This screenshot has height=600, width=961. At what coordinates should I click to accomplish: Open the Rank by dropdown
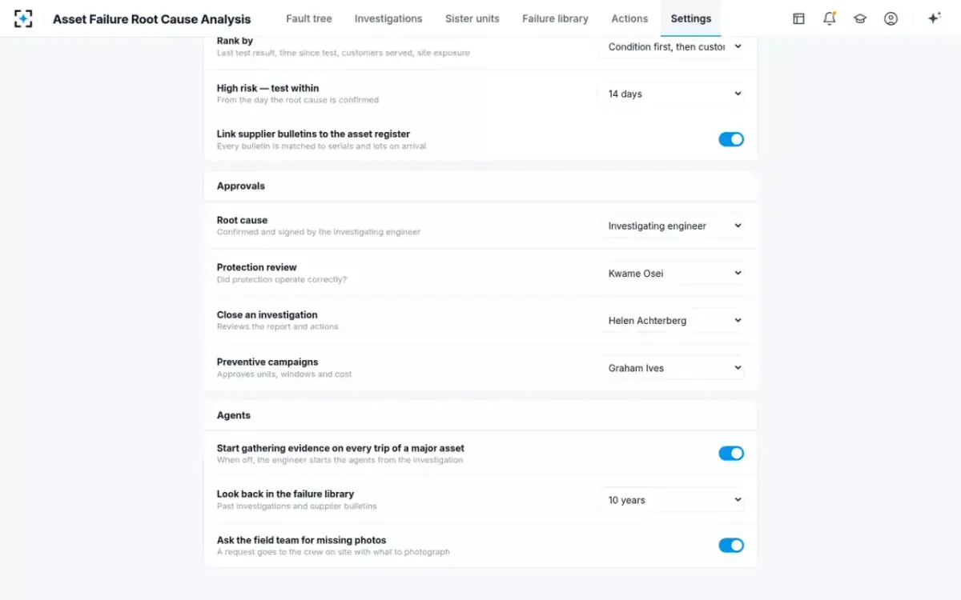(x=671, y=46)
